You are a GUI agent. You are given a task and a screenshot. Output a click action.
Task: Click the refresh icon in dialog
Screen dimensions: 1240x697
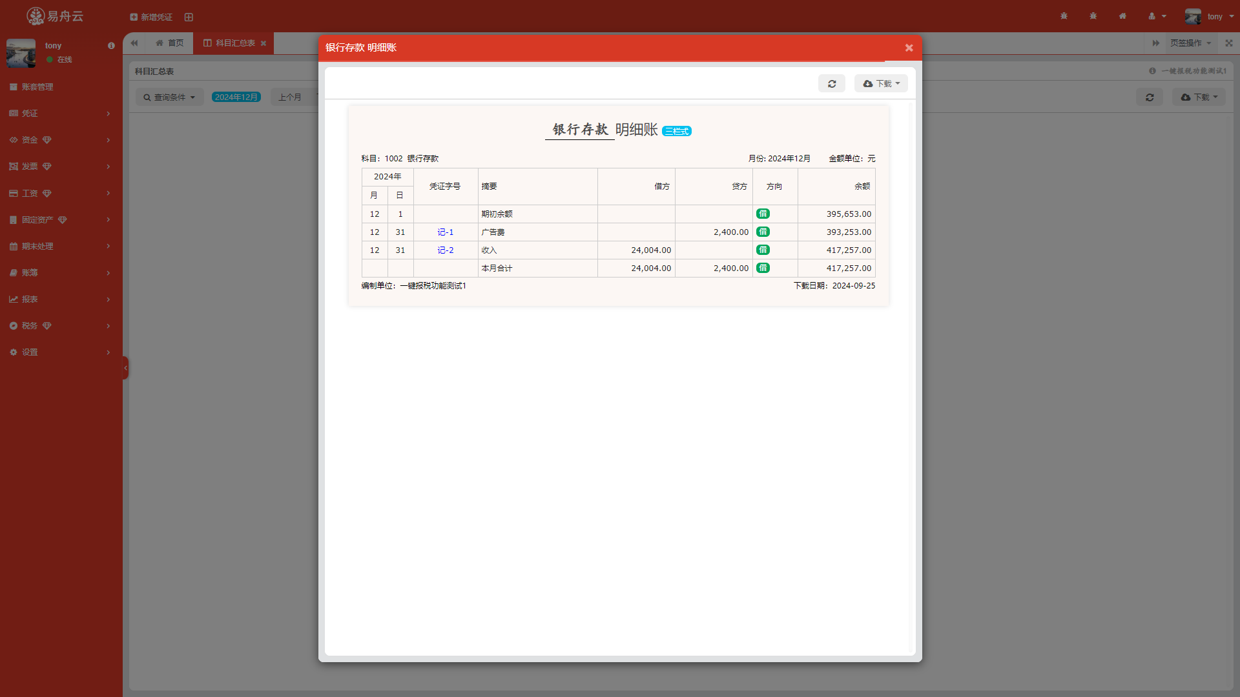click(832, 83)
